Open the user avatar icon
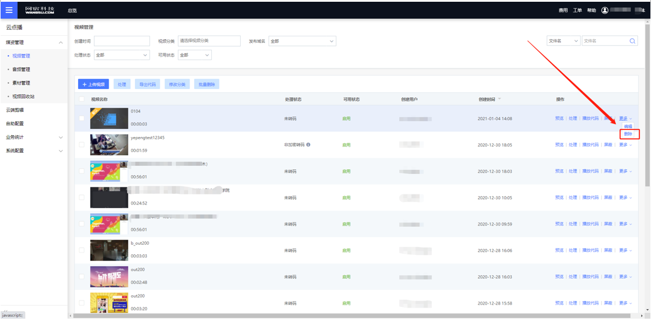The width and height of the screenshot is (651, 321). 605,11
